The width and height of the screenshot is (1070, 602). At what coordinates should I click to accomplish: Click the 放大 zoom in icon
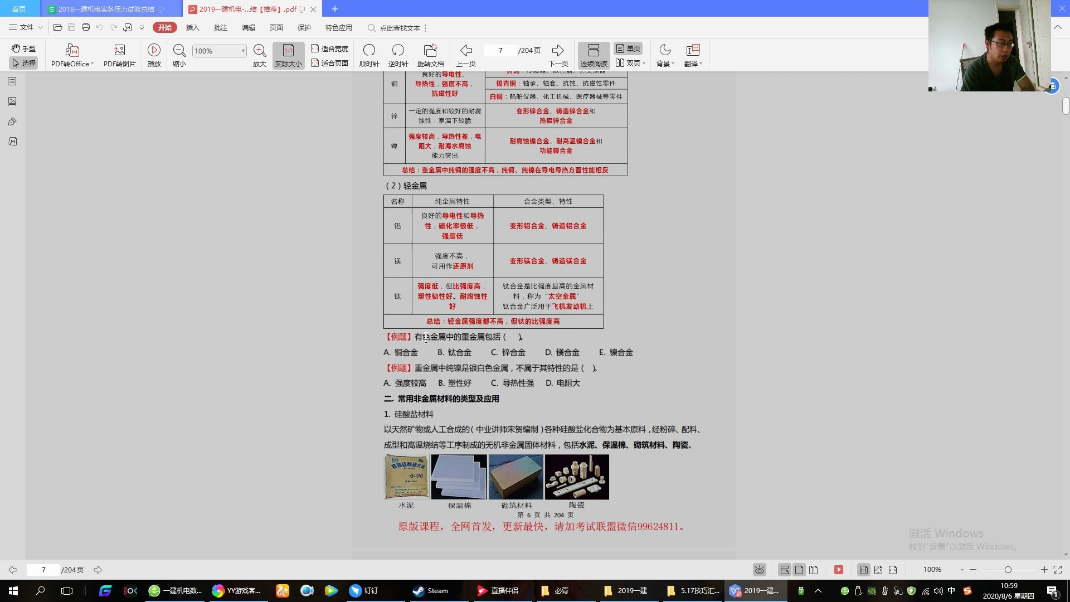click(259, 54)
